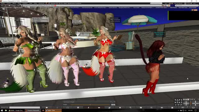Image resolution: width=199 pixels, height=112 pixels.
Task: Click the help question mark on Hover Height panel
Action: pyautogui.click(x=111, y=102)
